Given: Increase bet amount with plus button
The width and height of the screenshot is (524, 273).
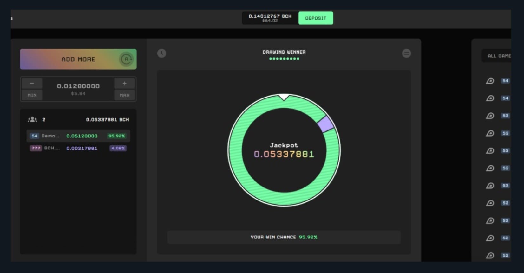Looking at the screenshot, I should pos(124,83).
